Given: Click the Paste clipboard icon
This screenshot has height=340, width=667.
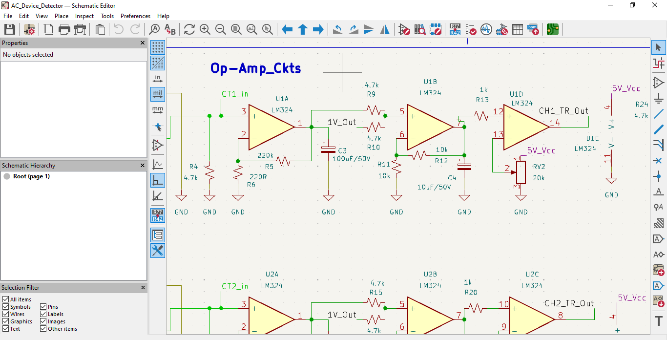Looking at the screenshot, I should point(100,29).
